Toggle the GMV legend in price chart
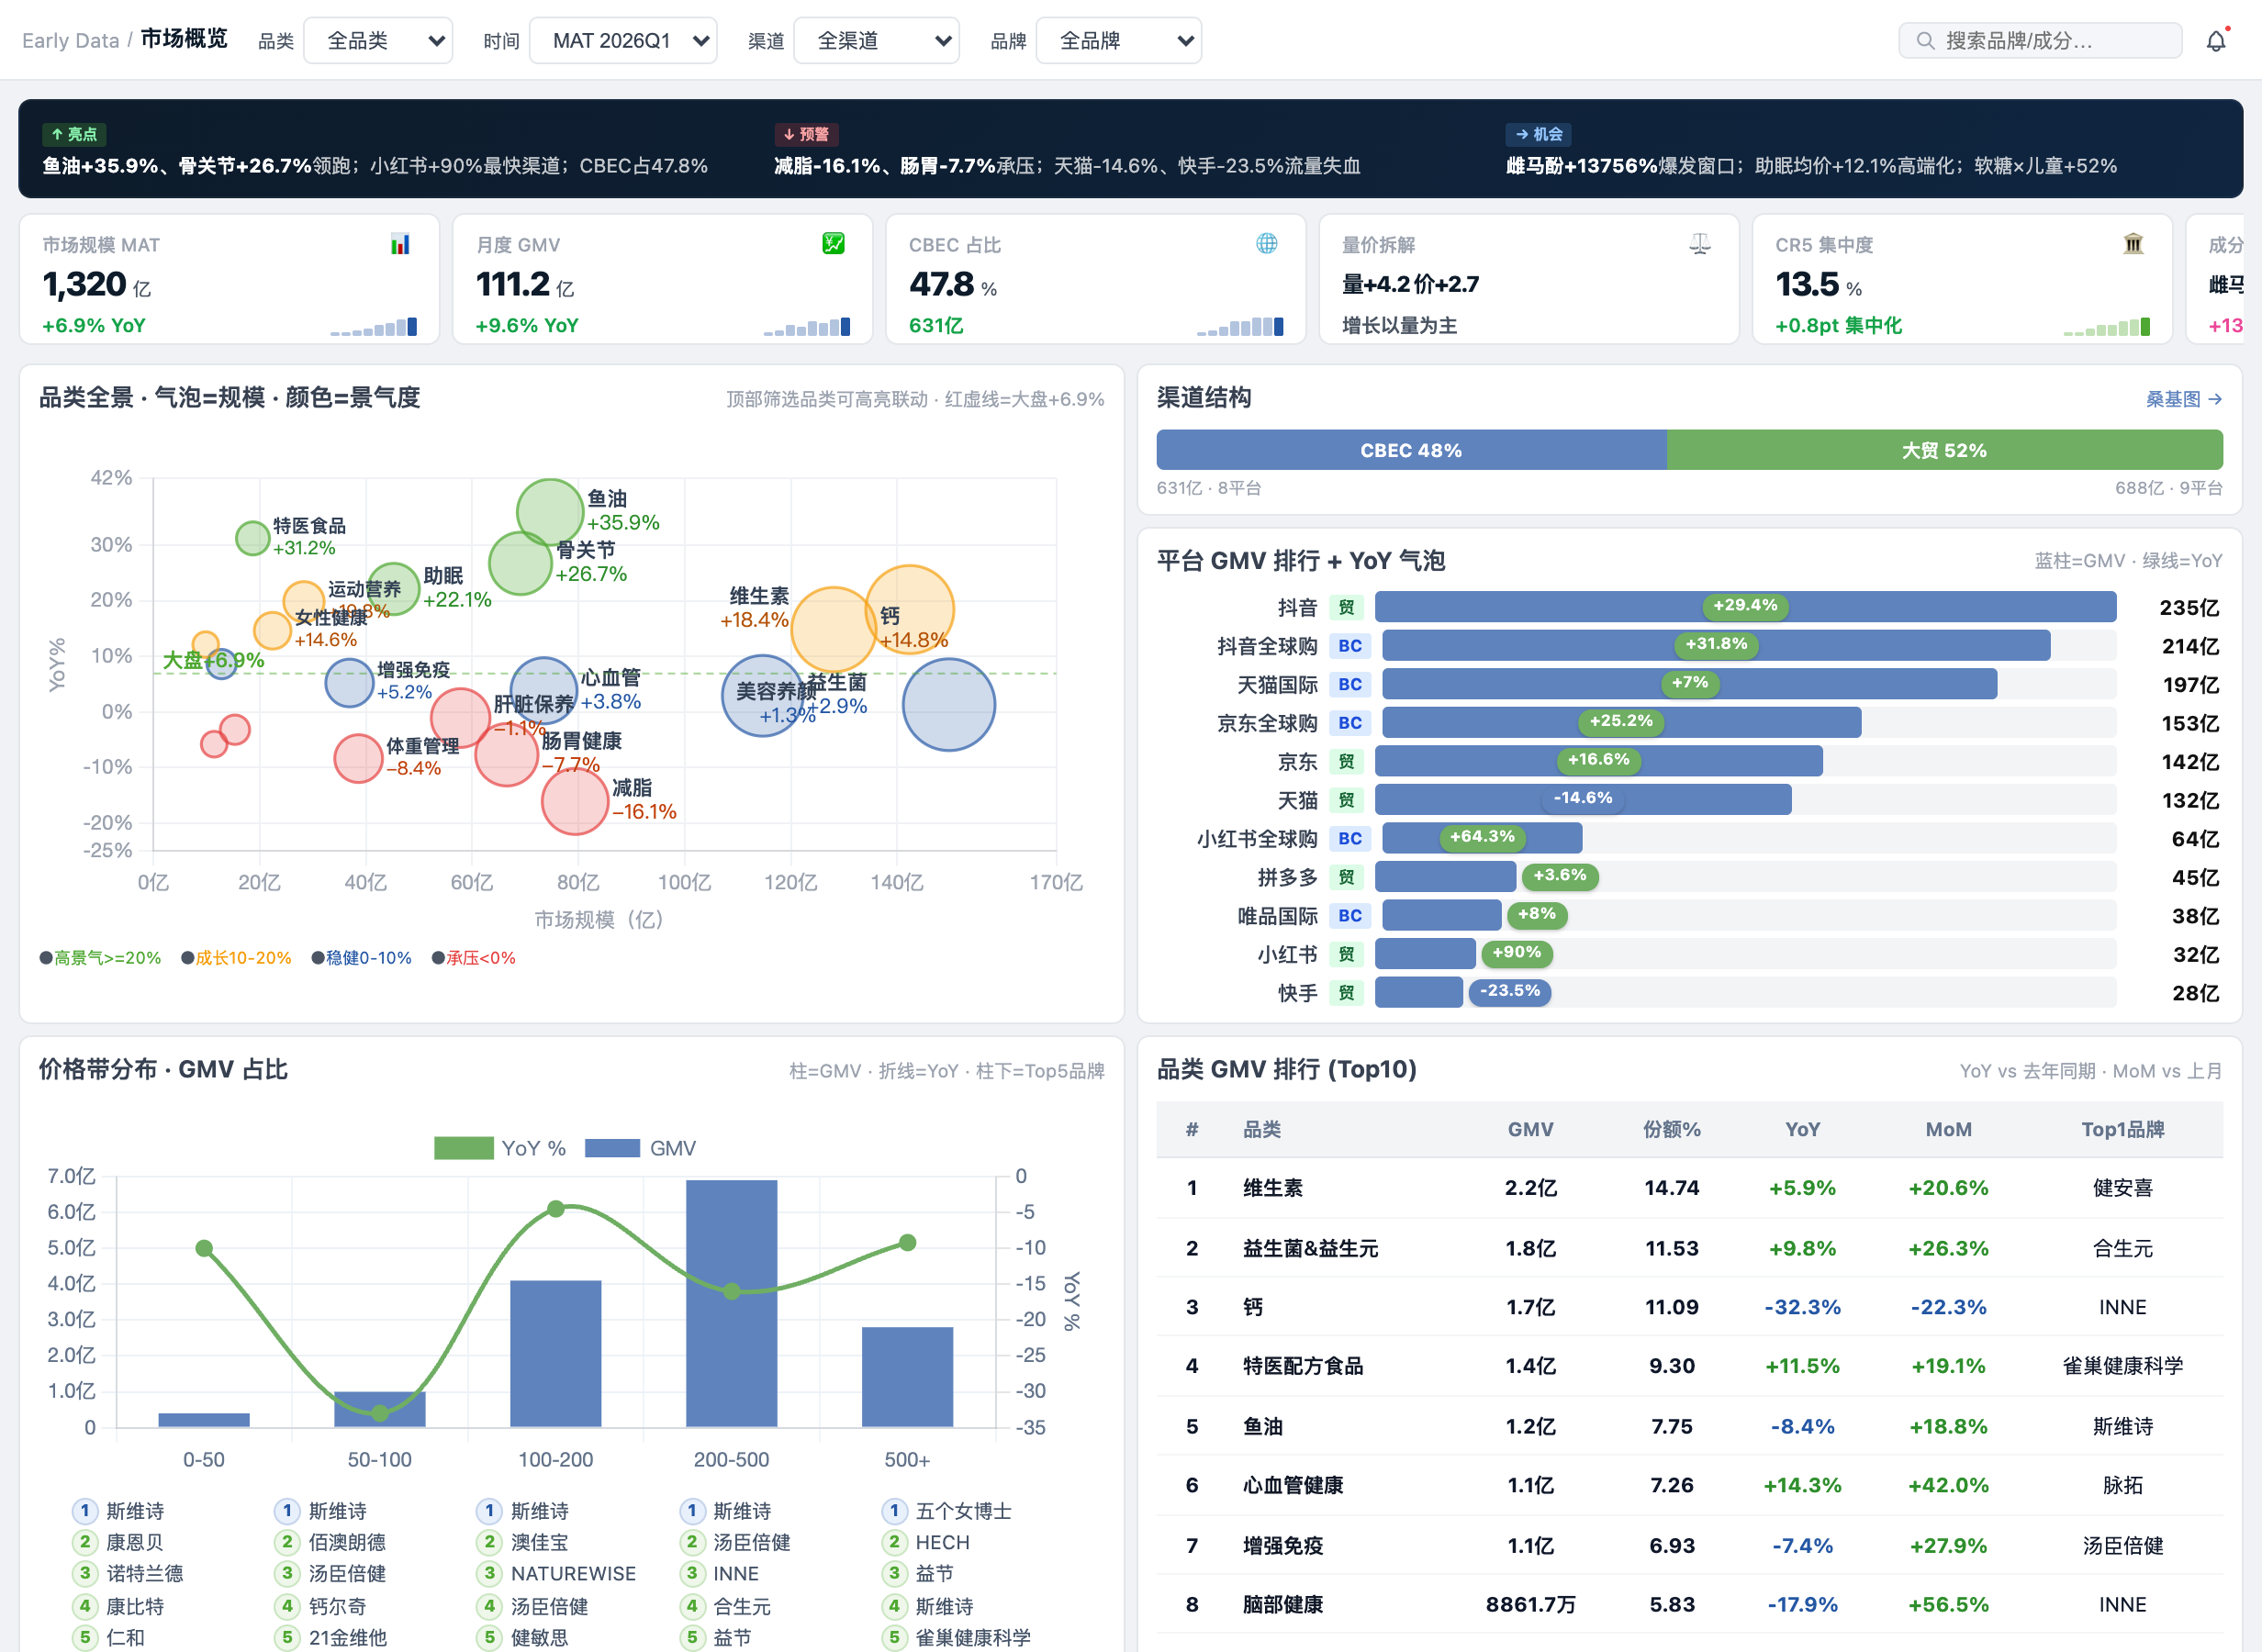The width and height of the screenshot is (2262, 1652). pyautogui.click(x=640, y=1148)
